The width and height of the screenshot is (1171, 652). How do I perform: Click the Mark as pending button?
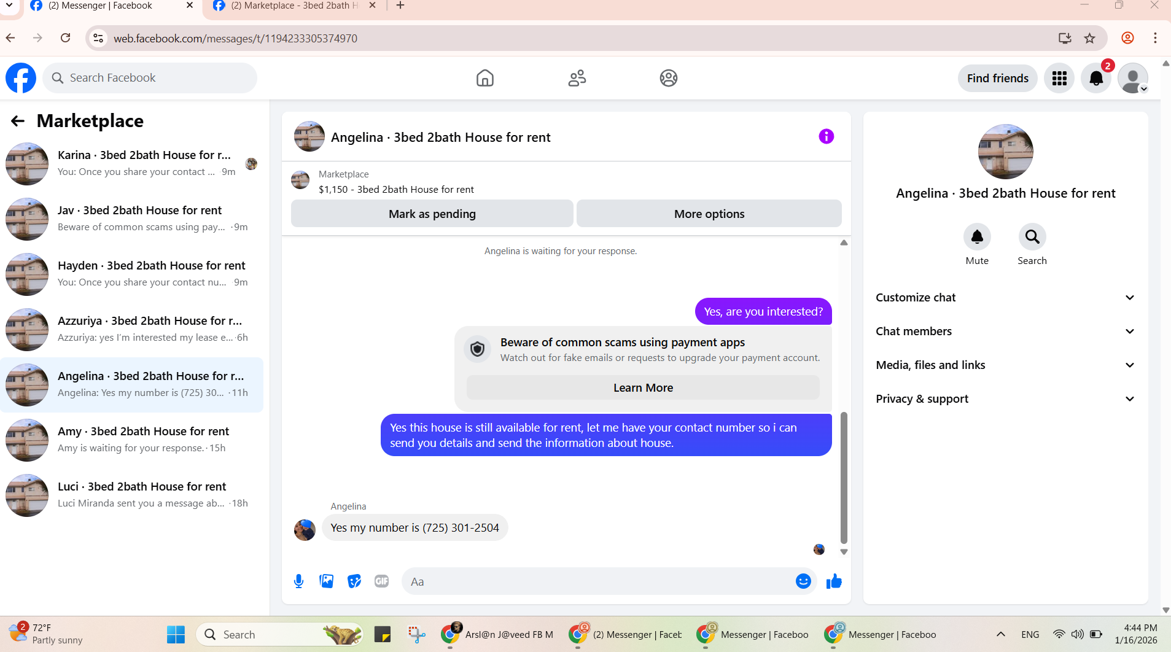(432, 214)
